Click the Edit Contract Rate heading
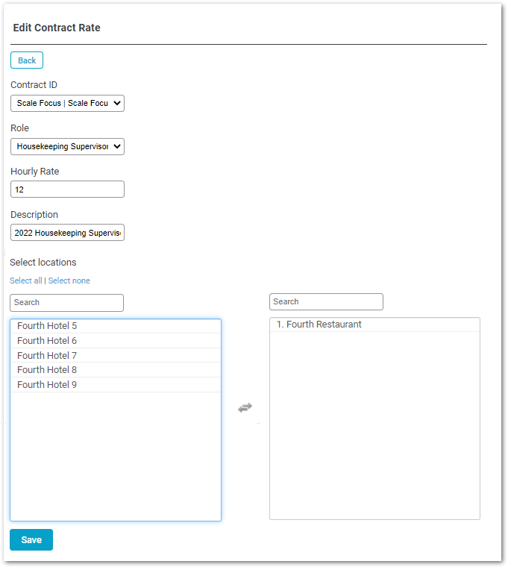This screenshot has height=567, width=508. pos(57,28)
